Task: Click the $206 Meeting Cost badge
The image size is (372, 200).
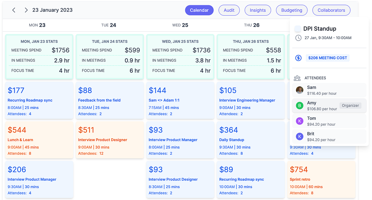Action: [327, 58]
